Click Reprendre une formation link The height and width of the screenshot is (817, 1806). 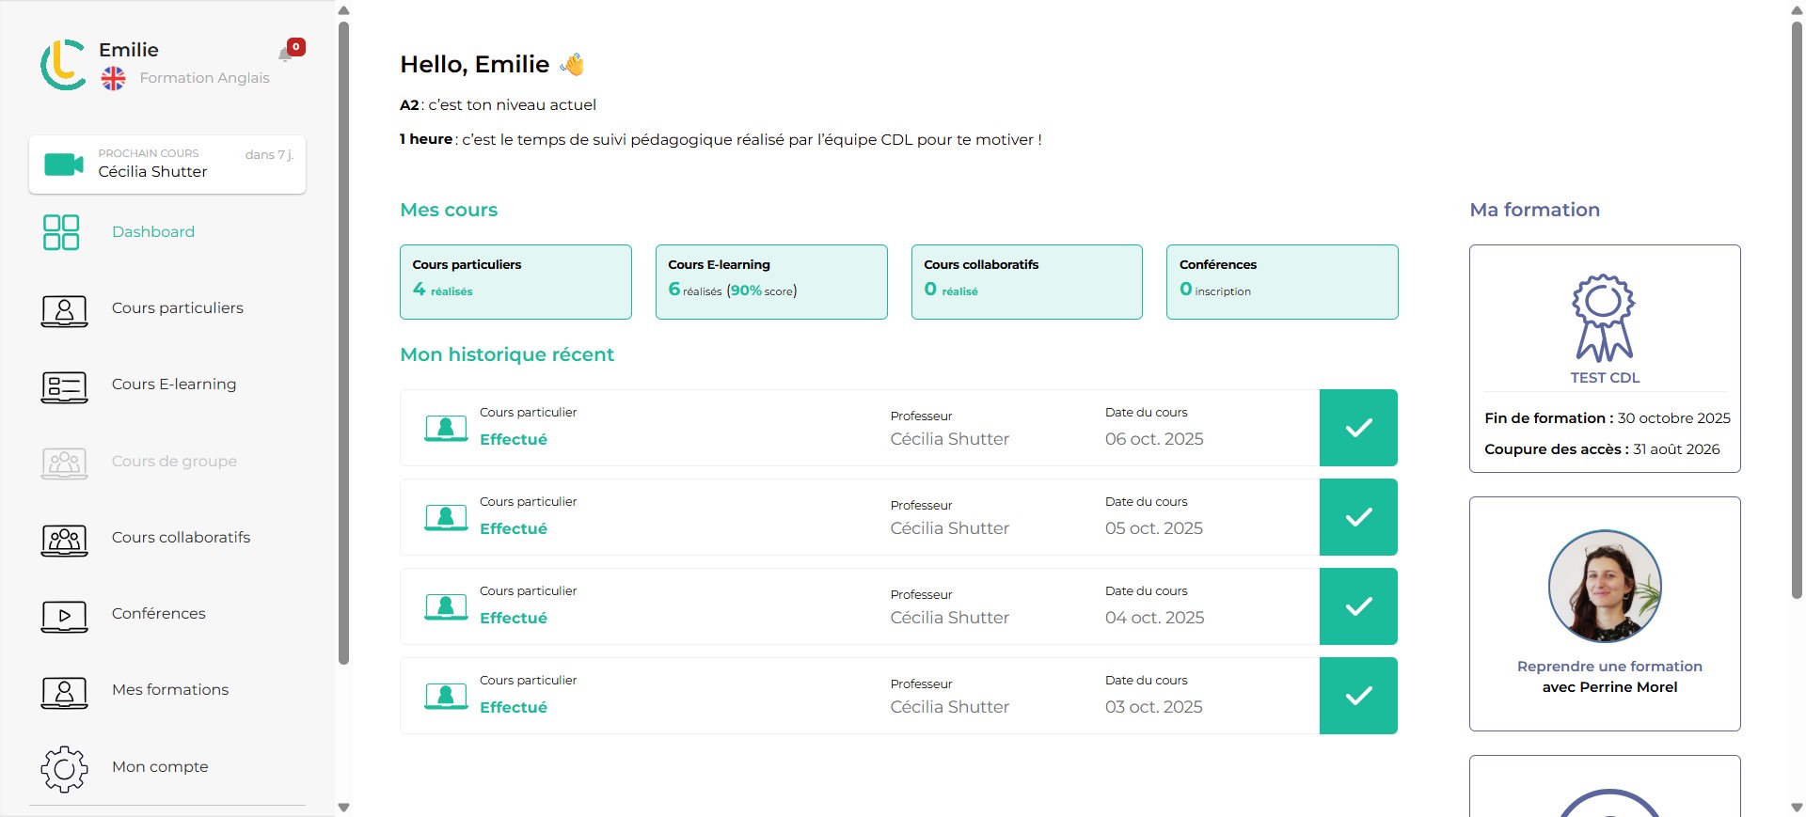pos(1609,667)
